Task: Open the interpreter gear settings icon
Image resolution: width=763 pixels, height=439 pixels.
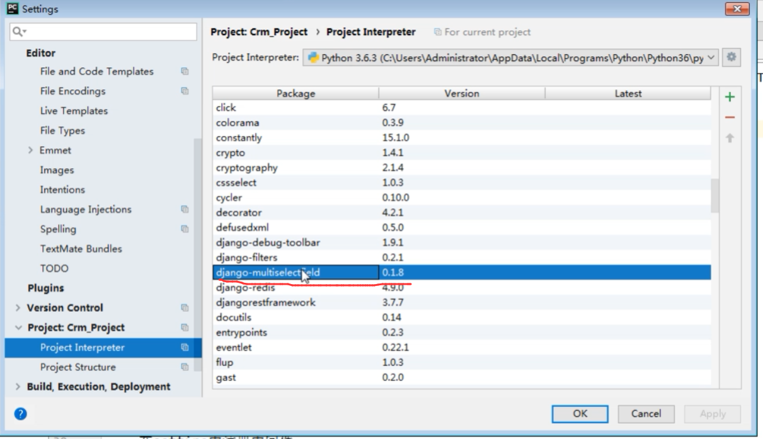Action: pos(731,57)
